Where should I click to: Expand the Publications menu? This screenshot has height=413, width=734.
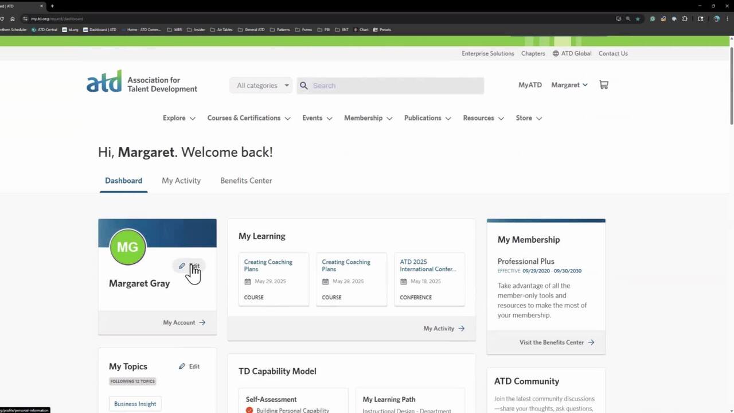[427, 118]
